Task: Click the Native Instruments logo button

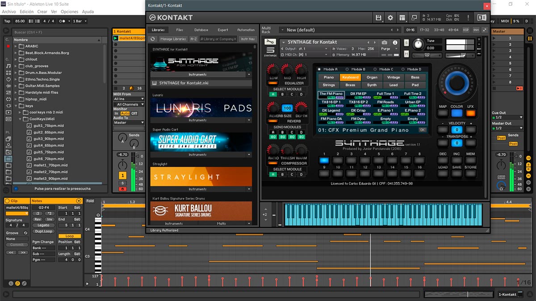Action: 482,17
